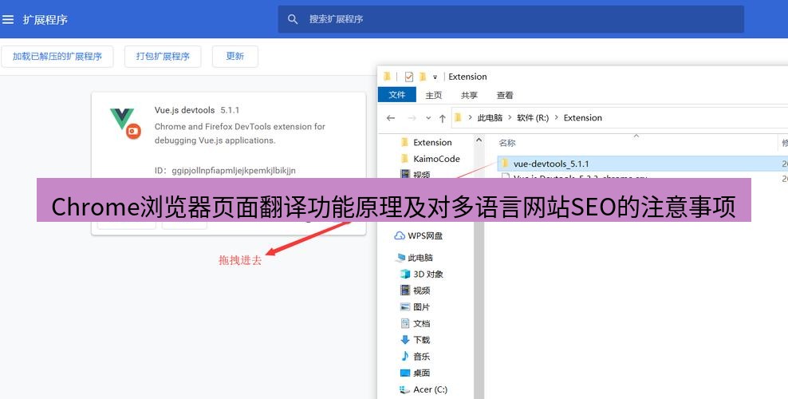Click the properties checkmark icon in Explorer title bar
This screenshot has width=788, height=399.
click(408, 77)
